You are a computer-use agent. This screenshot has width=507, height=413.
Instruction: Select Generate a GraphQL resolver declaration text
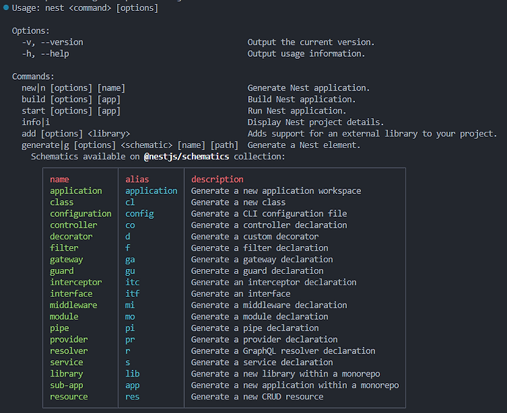[283, 351]
